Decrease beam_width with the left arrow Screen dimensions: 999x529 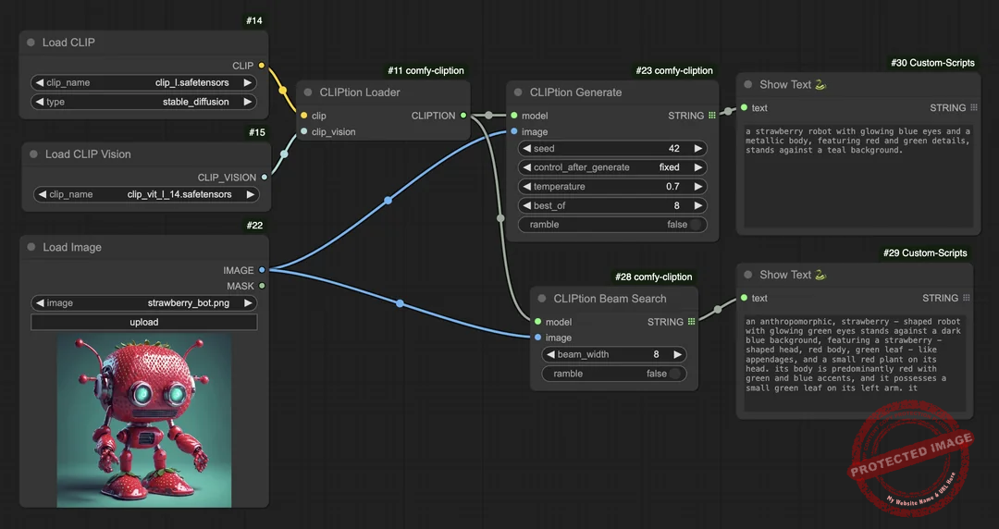[552, 354]
